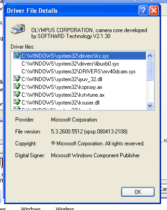This screenshot has height=210, width=167.
Task: Click the driver list scroll down arrow
Action: 150,105
